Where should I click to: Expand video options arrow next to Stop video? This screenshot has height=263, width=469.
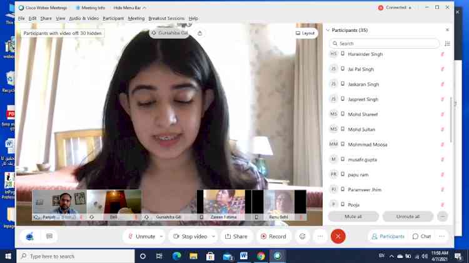coord(213,237)
